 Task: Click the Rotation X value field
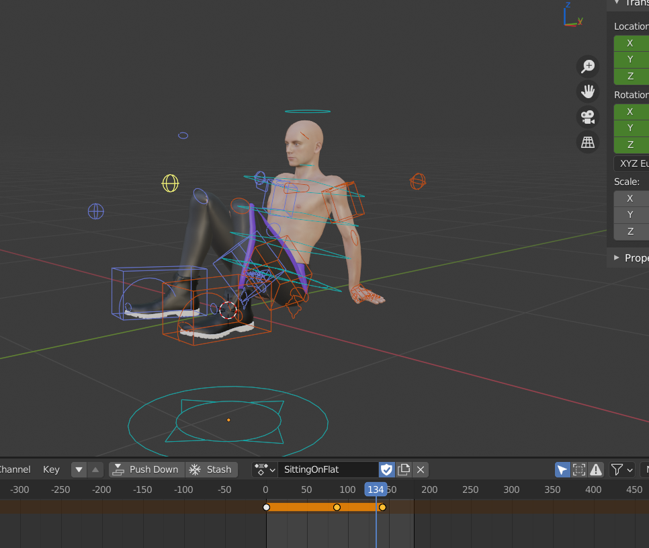[x=632, y=112]
